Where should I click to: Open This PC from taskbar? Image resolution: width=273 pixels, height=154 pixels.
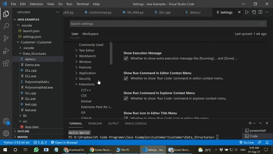[x=123, y=150]
